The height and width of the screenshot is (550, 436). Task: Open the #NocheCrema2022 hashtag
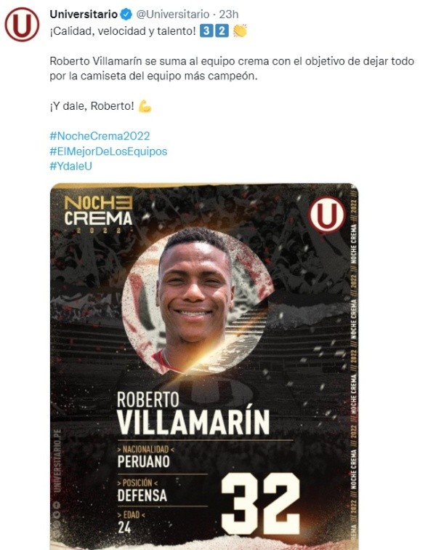(100, 136)
